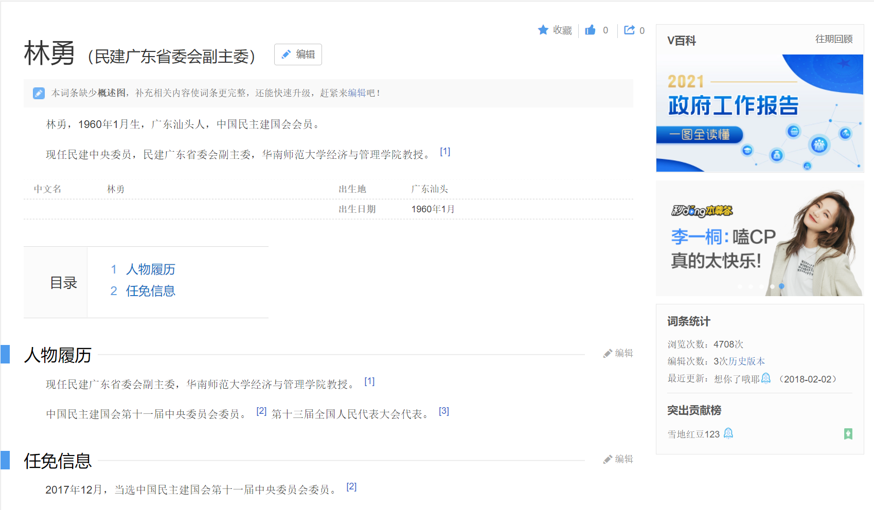Click the share arrow icon

(629, 30)
